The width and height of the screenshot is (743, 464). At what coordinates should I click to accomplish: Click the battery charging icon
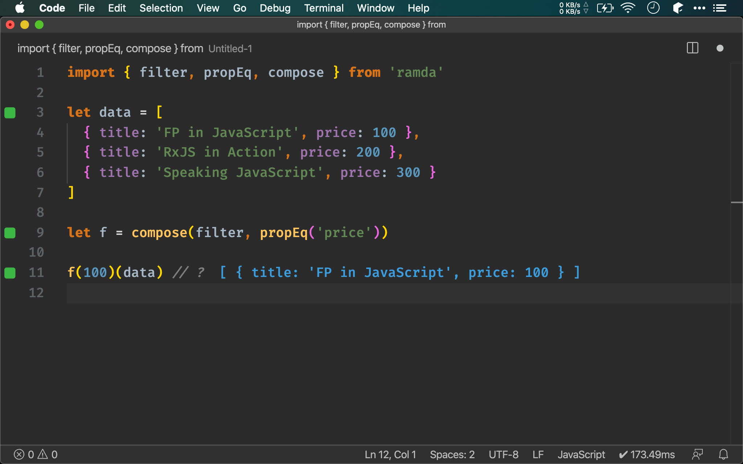[605, 8]
